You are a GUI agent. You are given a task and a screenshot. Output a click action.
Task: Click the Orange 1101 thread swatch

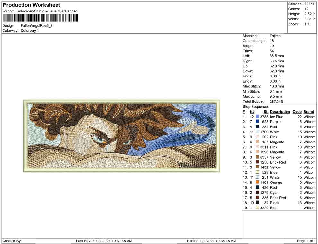pos(257,182)
